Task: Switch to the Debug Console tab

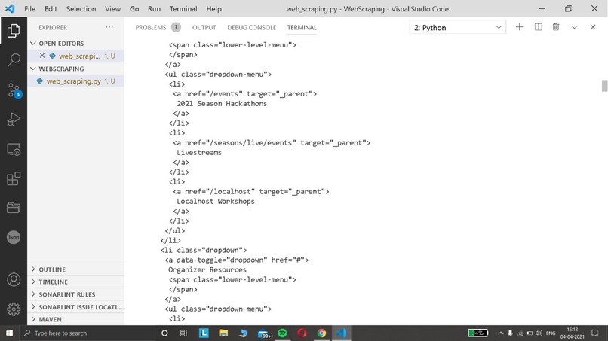Action: point(252,28)
